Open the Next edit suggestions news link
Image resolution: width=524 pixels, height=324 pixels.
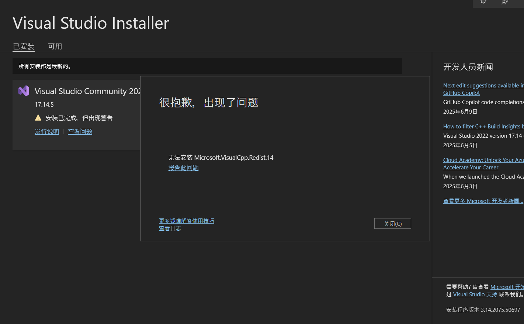(x=483, y=89)
